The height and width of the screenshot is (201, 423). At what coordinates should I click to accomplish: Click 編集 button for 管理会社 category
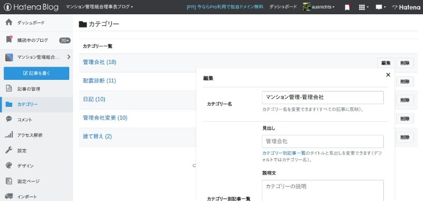click(x=386, y=63)
